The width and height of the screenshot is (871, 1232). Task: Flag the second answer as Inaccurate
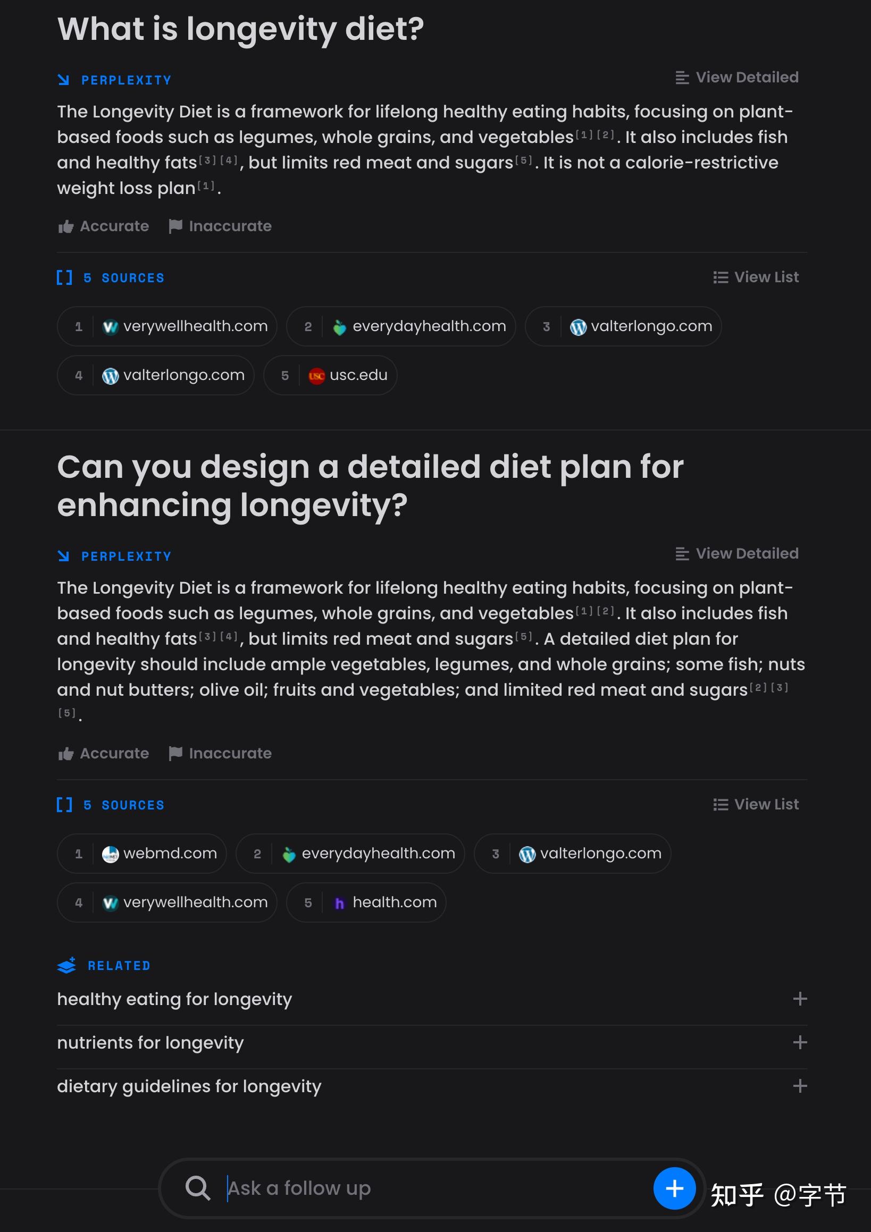click(x=220, y=753)
